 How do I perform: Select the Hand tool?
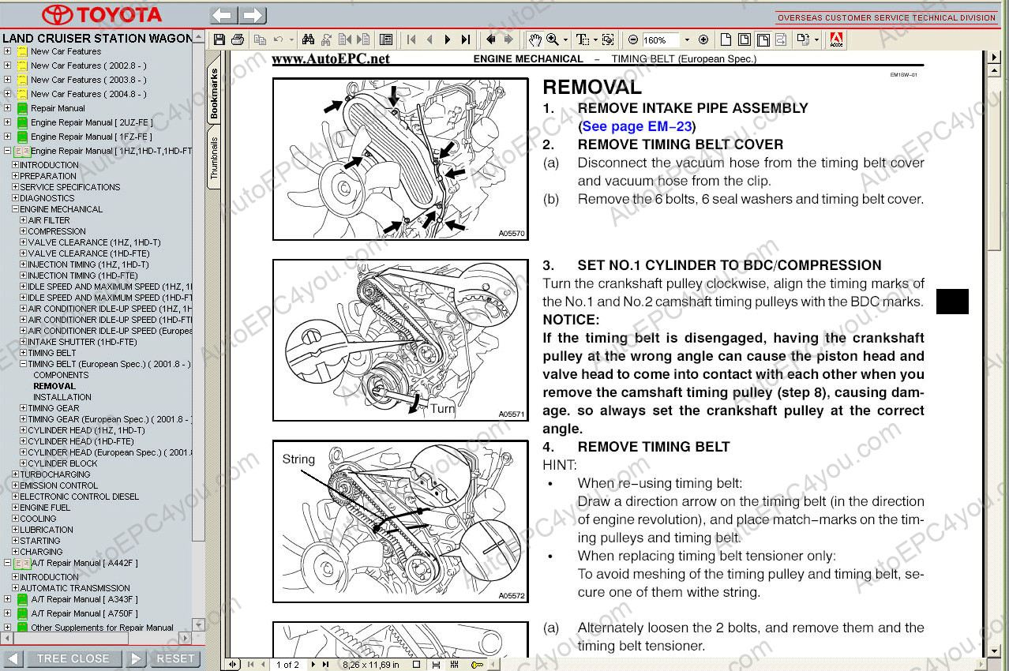point(535,39)
